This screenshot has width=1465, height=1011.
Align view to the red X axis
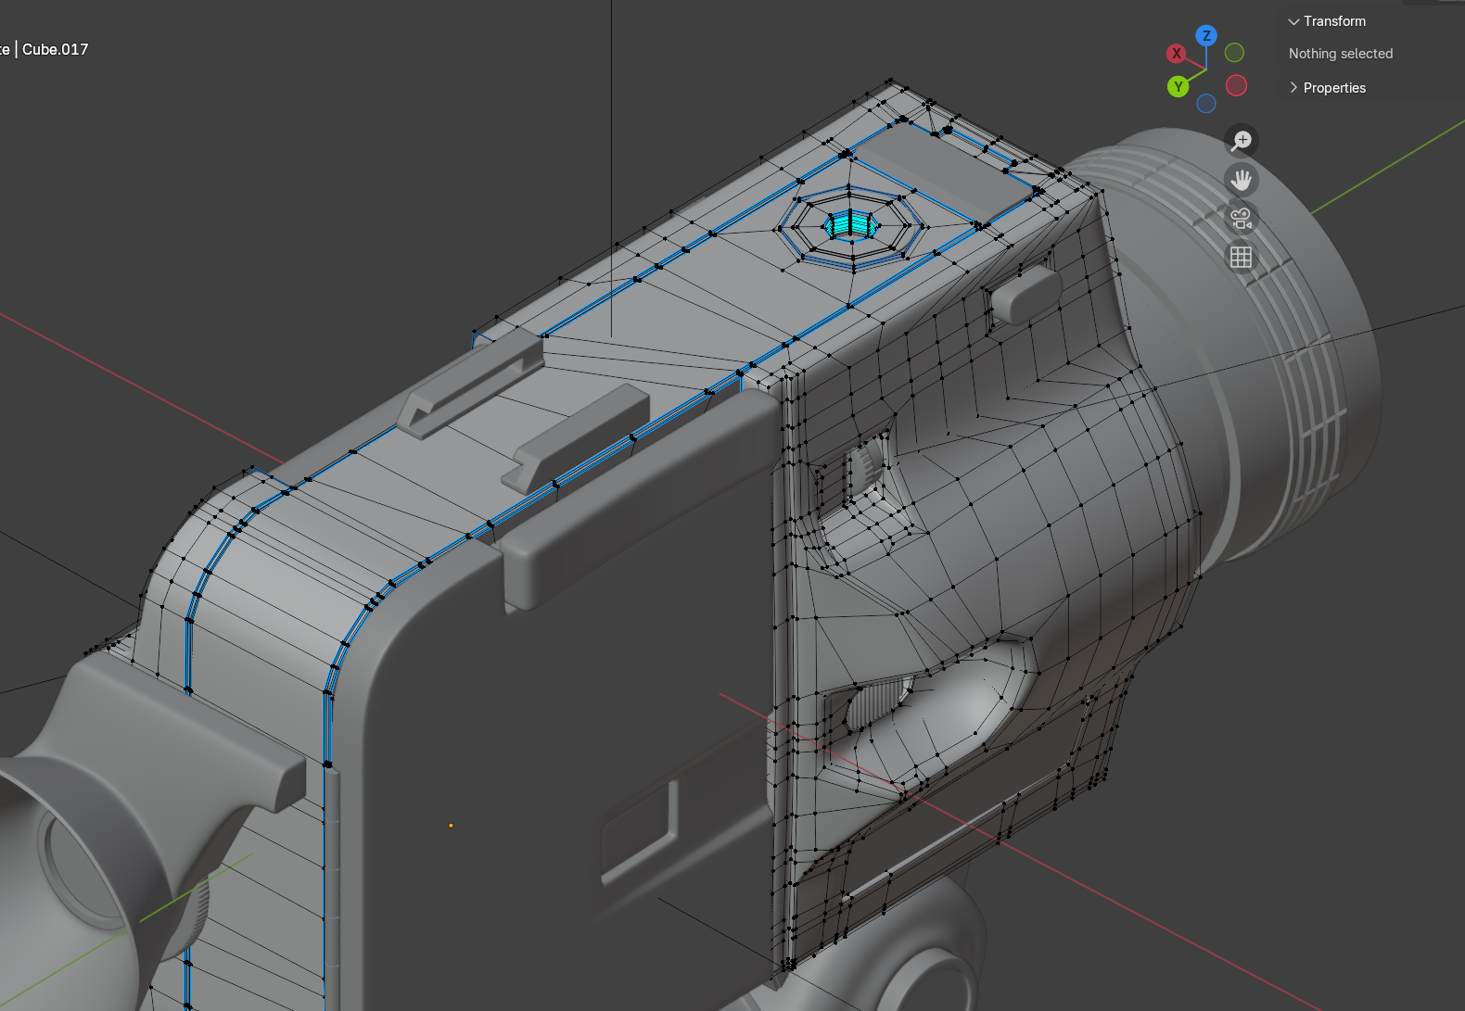point(1177,54)
